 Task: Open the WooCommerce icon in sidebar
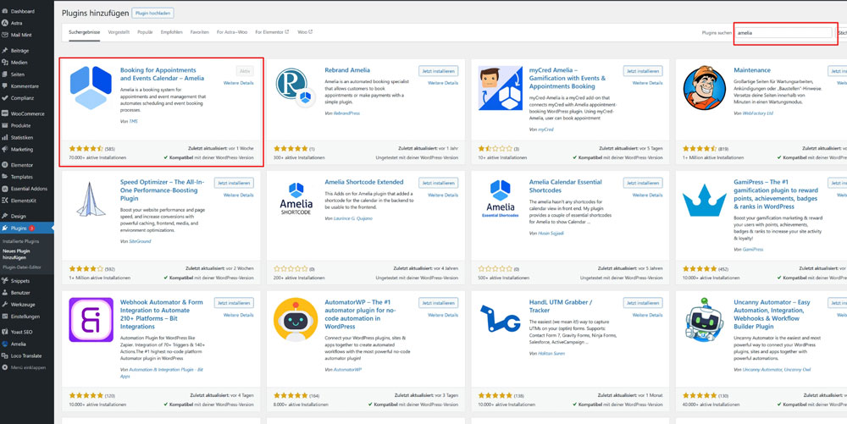5,113
